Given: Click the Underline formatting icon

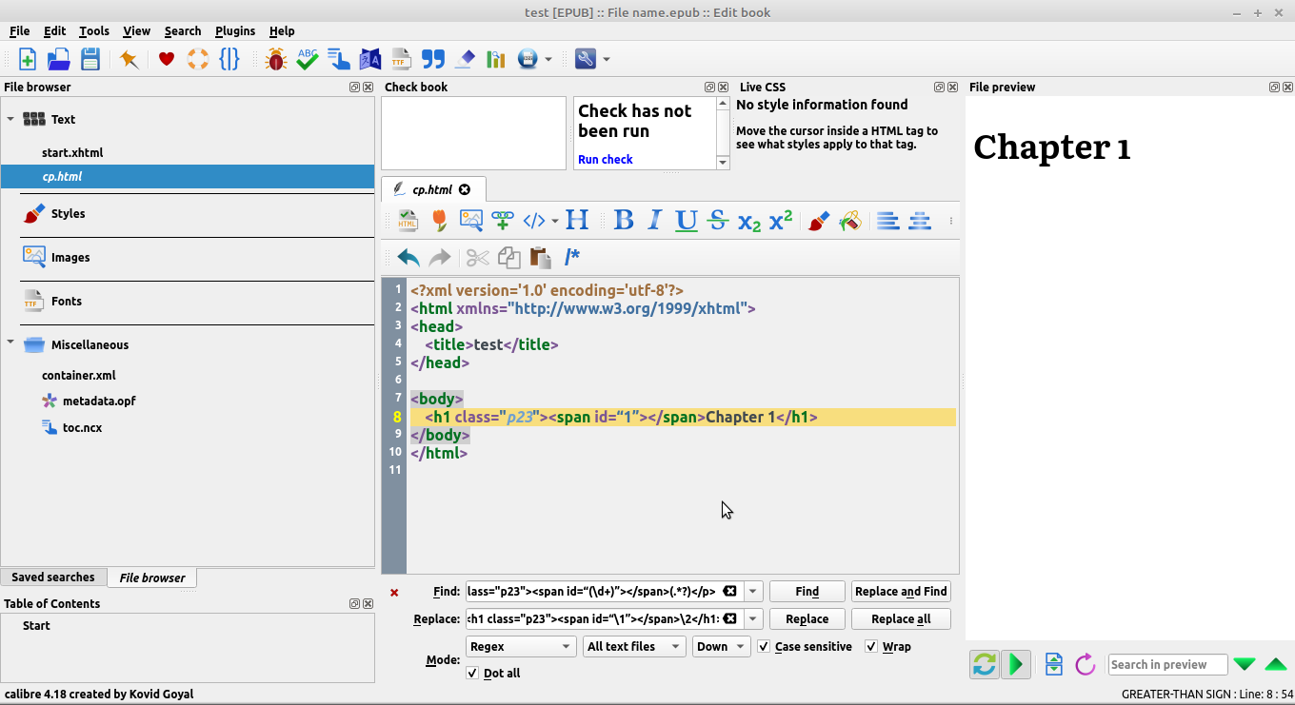Looking at the screenshot, I should coord(686,221).
